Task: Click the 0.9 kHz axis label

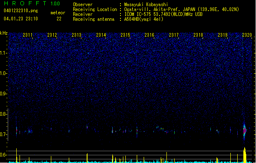Action: coord(4,94)
